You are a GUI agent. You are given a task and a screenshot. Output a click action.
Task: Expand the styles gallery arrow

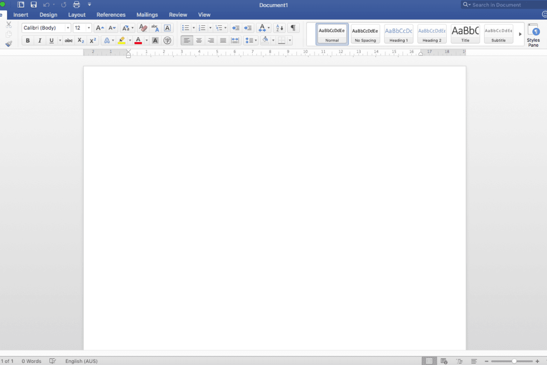tap(520, 34)
